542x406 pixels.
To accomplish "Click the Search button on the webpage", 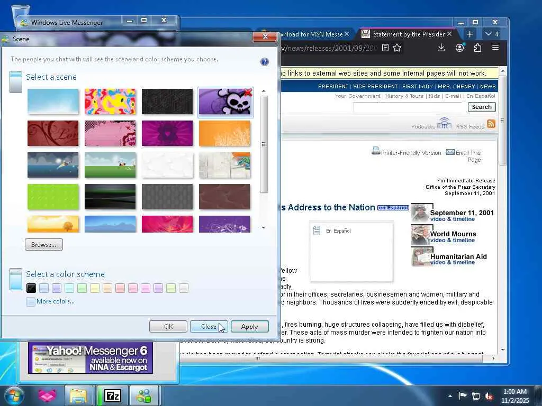I will tap(482, 107).
